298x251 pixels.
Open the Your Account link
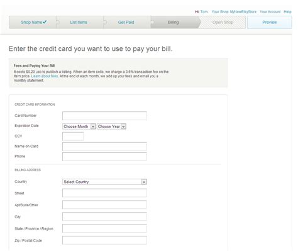(x=270, y=12)
